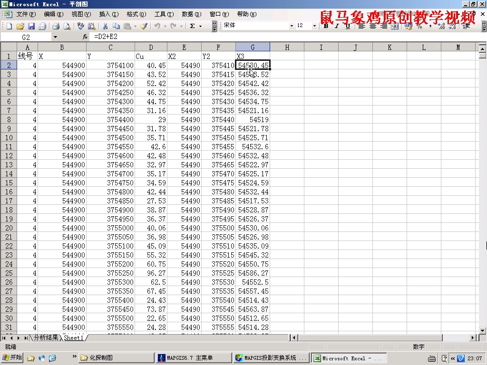Undo the last action
This screenshot has height=365, width=487.
tap(157, 27)
